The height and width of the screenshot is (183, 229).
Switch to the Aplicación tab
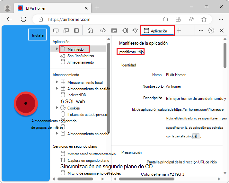tap(157, 31)
